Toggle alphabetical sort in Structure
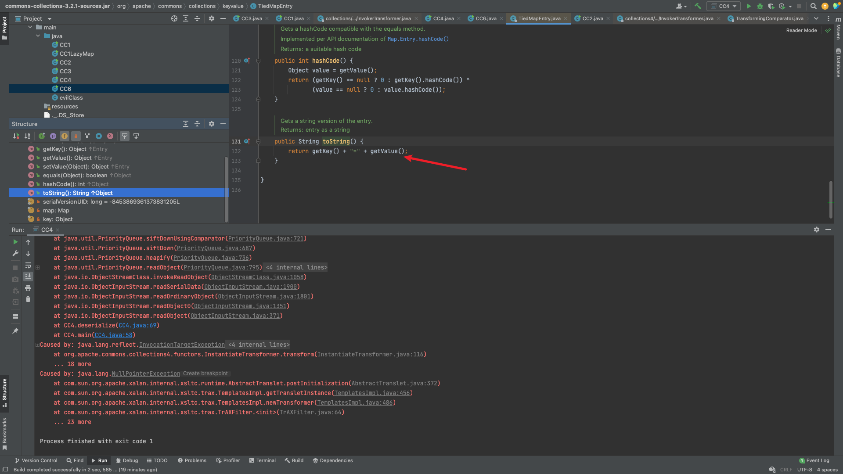Screen dimensions: 843x474 pos(28,136)
